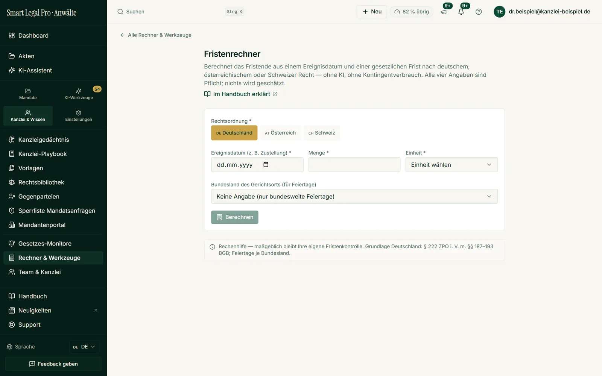Click the TE user avatar
602x376 pixels.
[x=499, y=12]
